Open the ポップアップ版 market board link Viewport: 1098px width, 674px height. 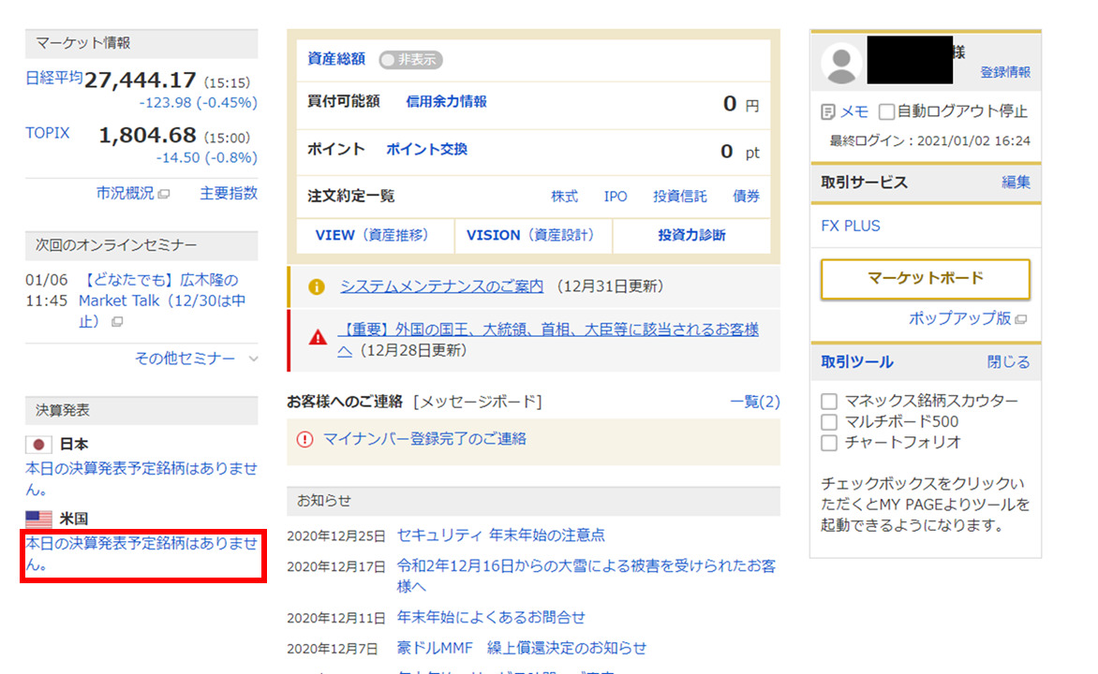pyautogui.click(x=960, y=318)
